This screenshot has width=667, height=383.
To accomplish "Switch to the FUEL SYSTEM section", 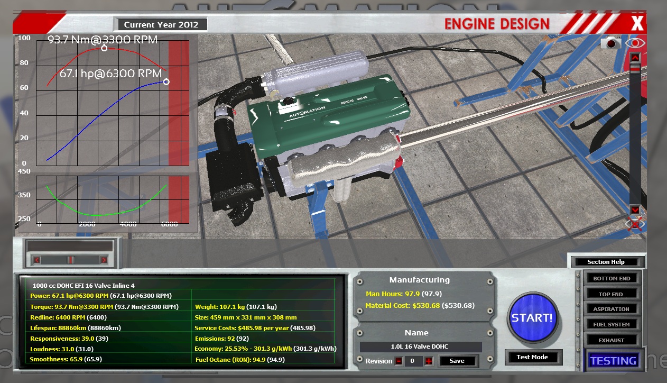I will (612, 324).
